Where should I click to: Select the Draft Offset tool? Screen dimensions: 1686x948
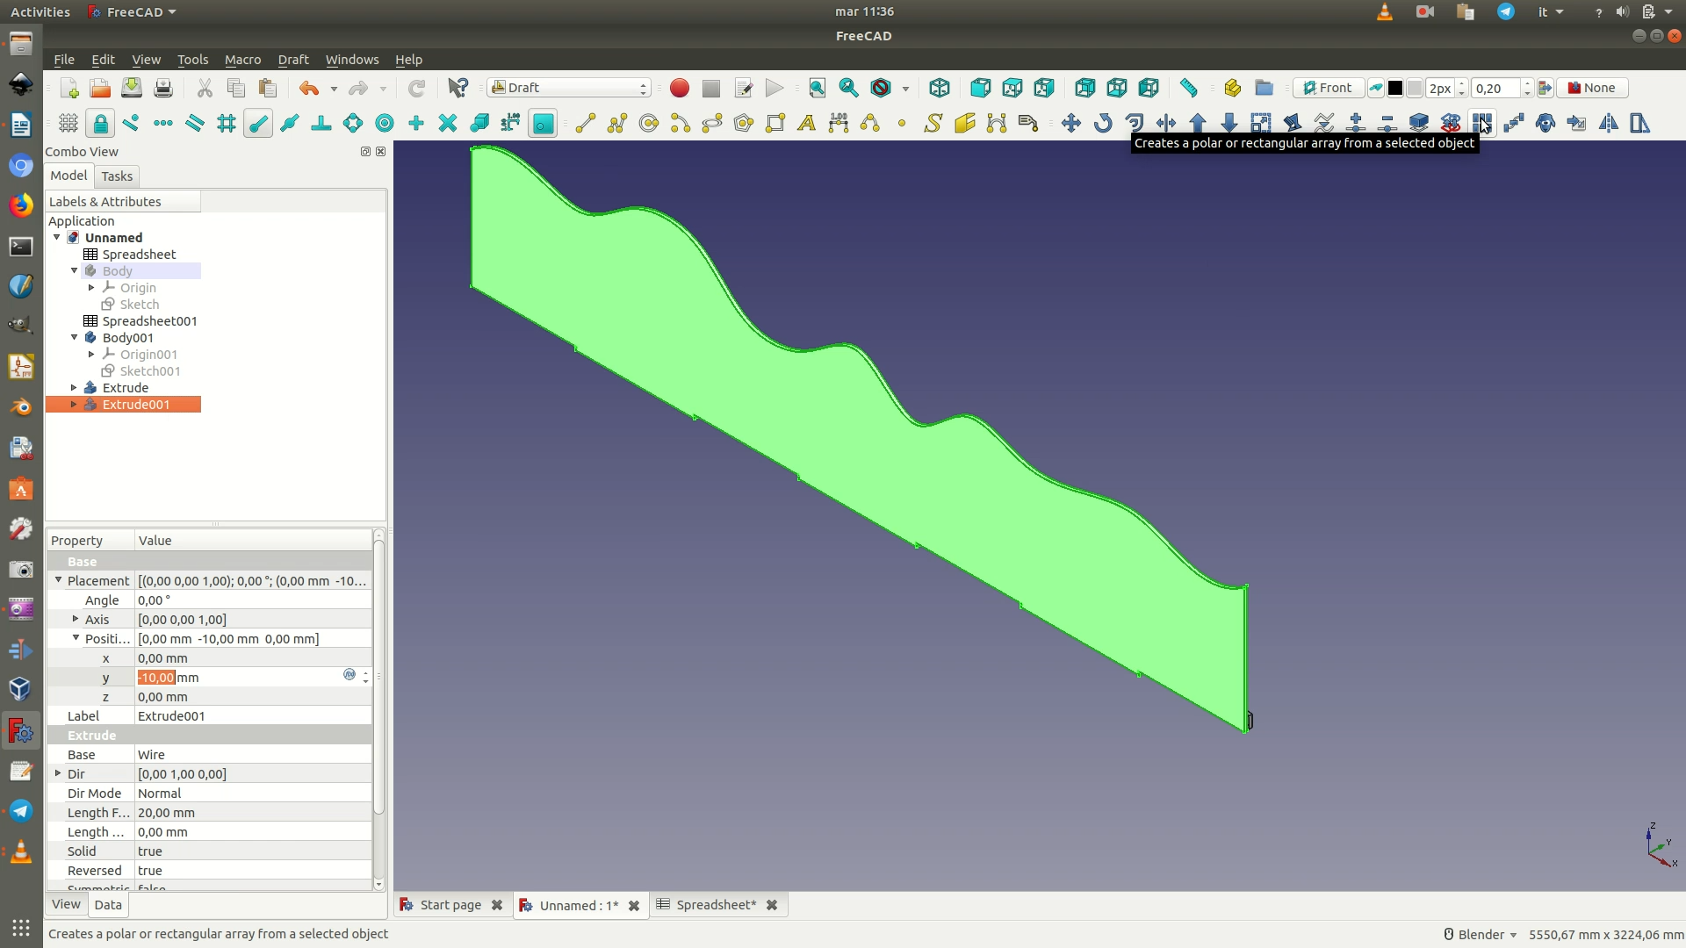click(x=1135, y=123)
